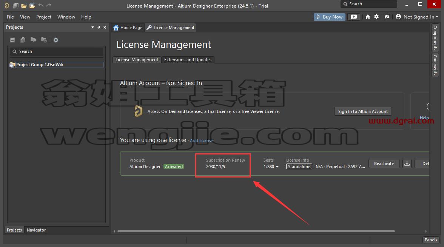
Task: Click the Buy Now button
Action: coord(330,17)
